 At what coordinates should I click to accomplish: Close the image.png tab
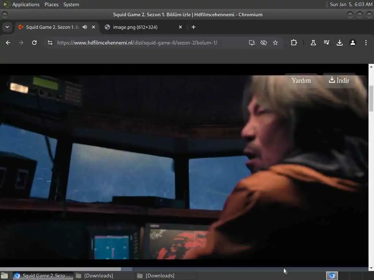180,27
